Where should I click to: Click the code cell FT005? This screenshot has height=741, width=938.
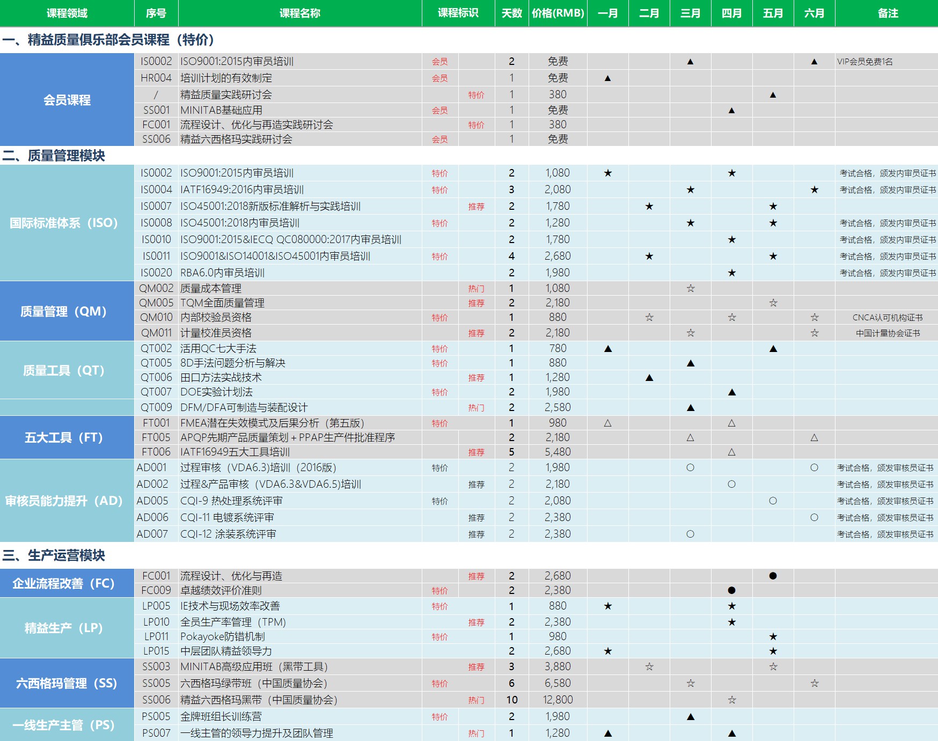click(156, 437)
